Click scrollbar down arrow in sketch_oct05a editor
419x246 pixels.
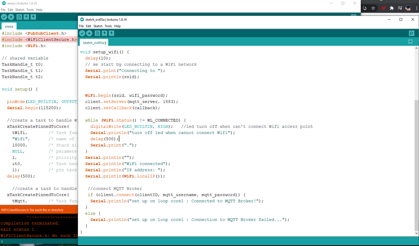pos(416,233)
